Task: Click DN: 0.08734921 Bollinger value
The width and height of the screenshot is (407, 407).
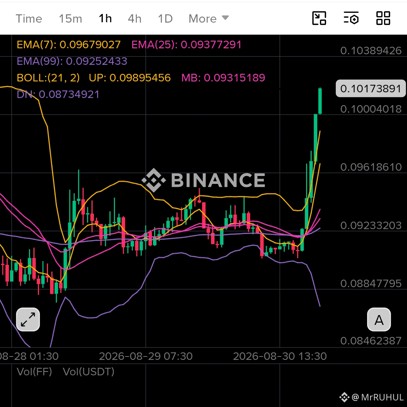Action: pos(58,95)
